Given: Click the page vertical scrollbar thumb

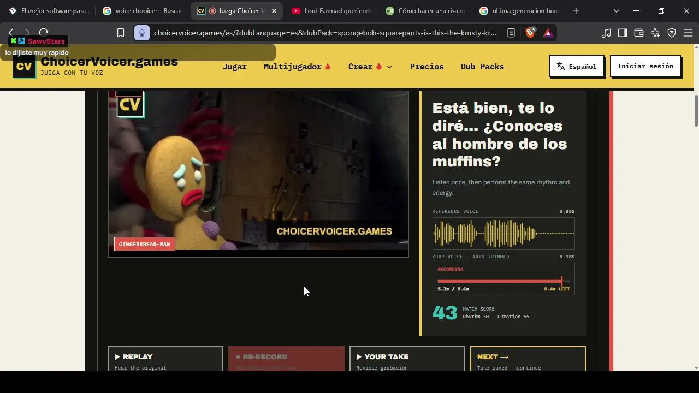Looking at the screenshot, I should click(696, 111).
